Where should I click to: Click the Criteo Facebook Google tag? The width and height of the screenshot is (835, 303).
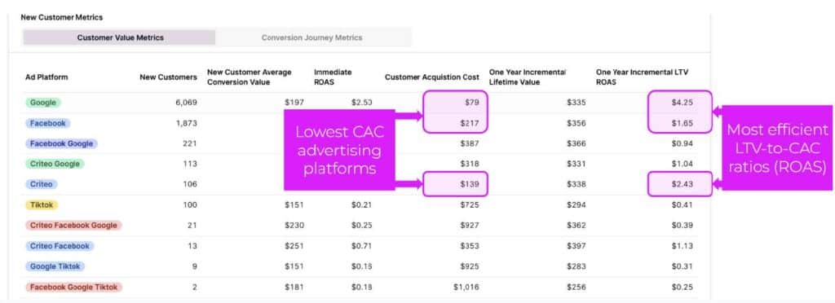[x=73, y=226]
